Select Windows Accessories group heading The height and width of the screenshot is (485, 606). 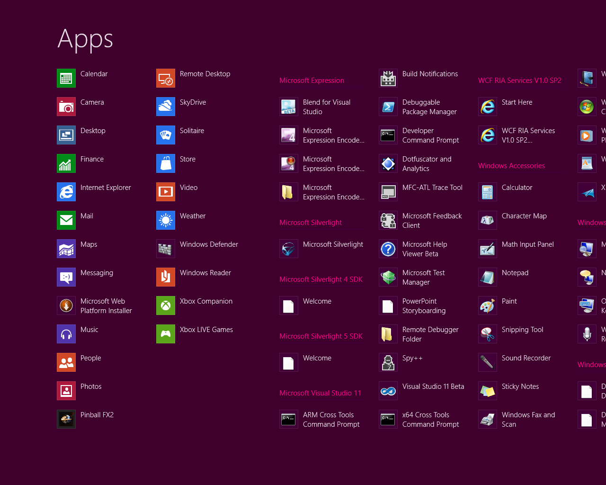click(511, 166)
